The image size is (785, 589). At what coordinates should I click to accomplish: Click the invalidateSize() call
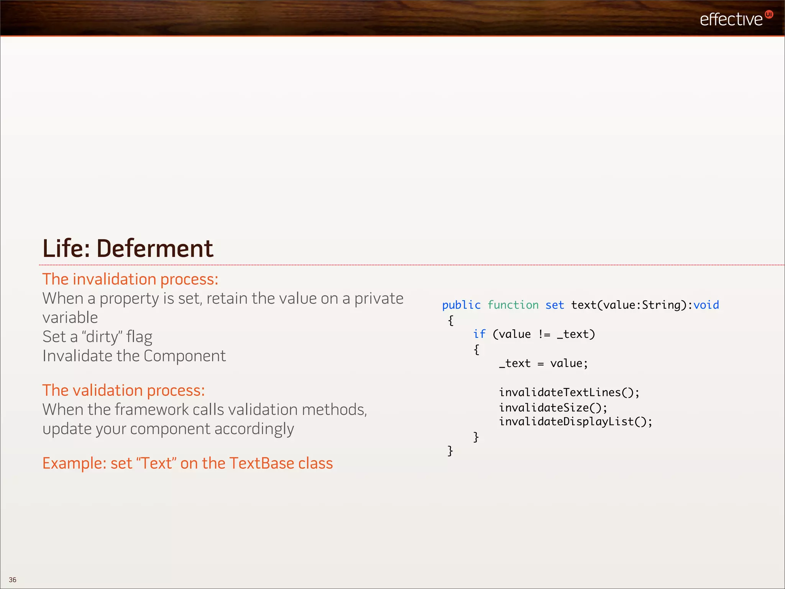click(553, 408)
